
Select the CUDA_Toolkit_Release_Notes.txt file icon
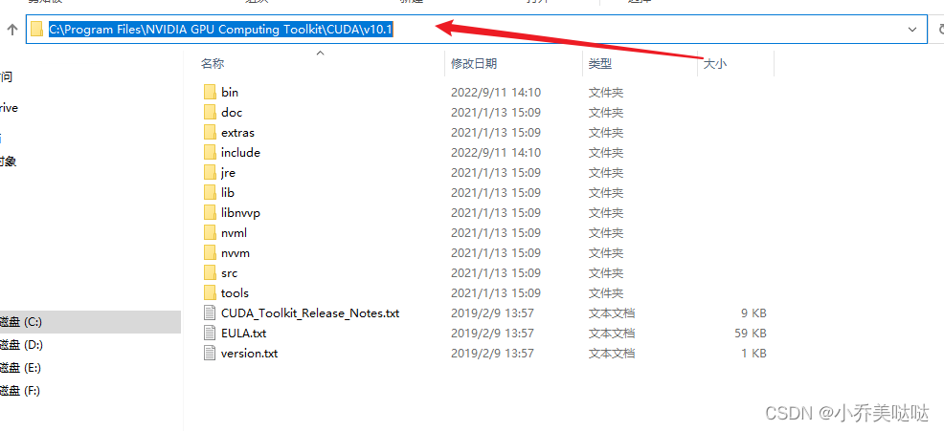210,313
